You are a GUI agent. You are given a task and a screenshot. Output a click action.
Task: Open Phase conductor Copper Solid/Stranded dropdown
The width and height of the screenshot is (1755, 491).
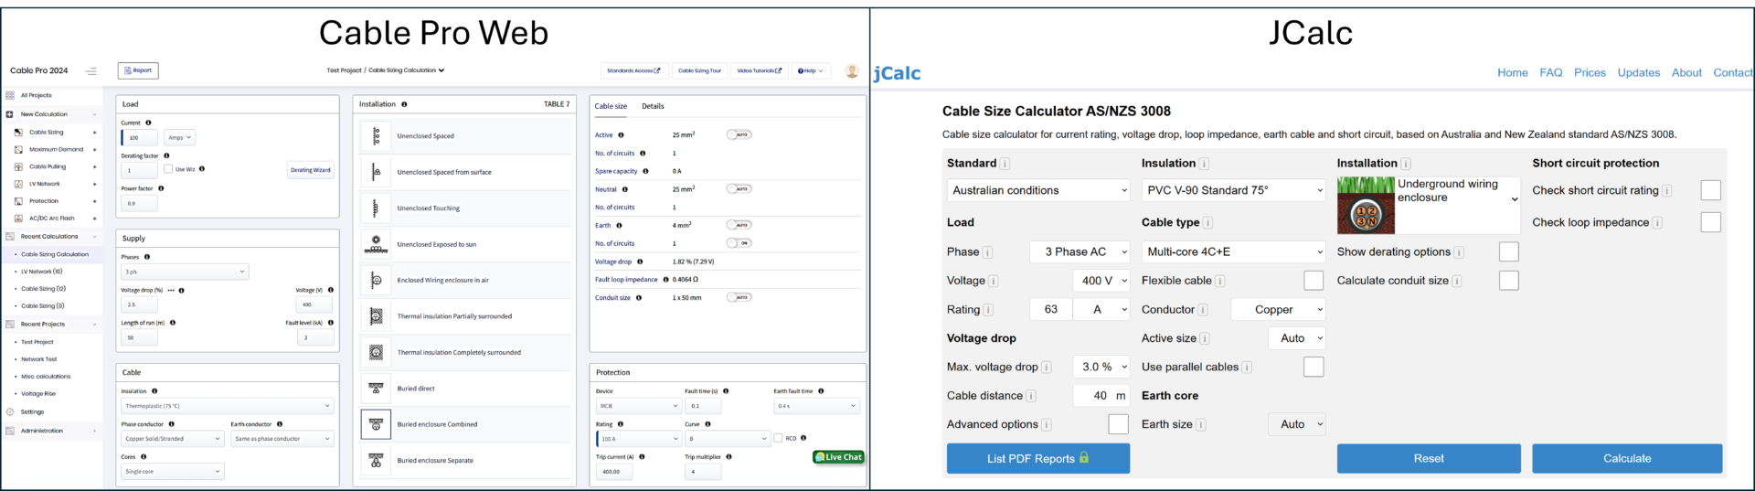pos(172,439)
